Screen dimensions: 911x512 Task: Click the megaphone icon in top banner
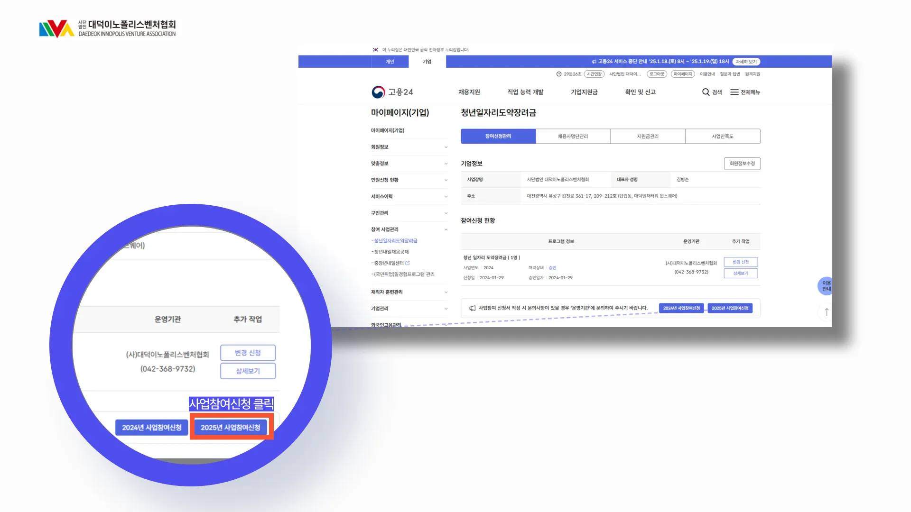[594, 62]
